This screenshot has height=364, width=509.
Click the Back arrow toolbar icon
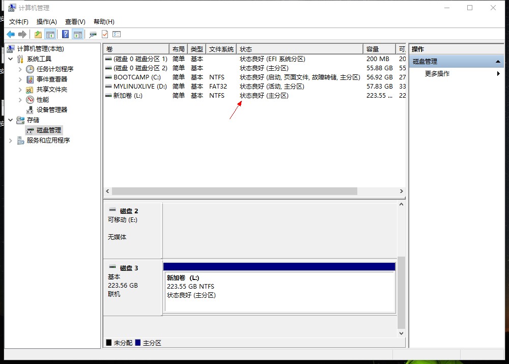pyautogui.click(x=11, y=35)
